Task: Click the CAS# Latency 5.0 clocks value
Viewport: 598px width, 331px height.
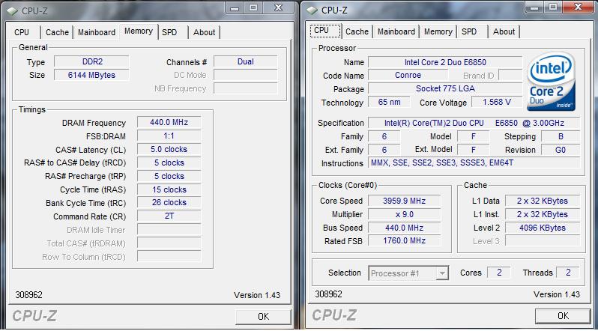Action: [169, 149]
